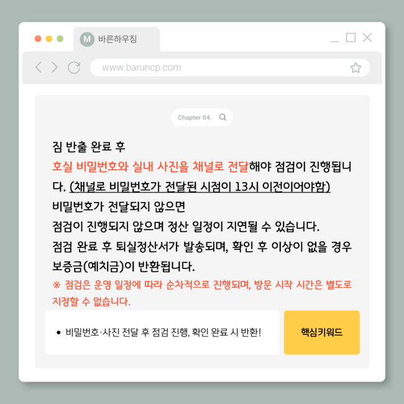Click the green dot window control
The height and width of the screenshot is (404, 404).
60,39
